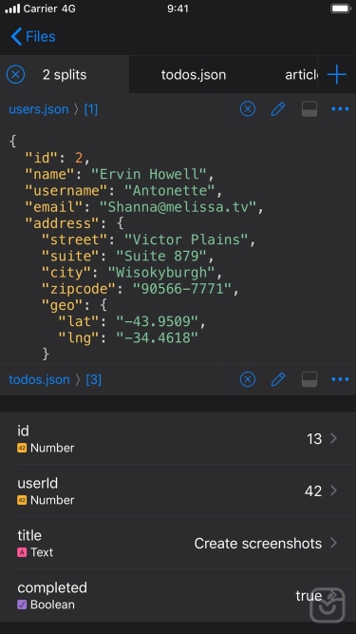Toggle split layout for todos.json pane
The height and width of the screenshot is (634, 356).
[x=309, y=379]
